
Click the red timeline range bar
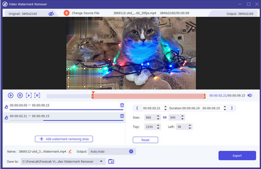click(x=148, y=96)
